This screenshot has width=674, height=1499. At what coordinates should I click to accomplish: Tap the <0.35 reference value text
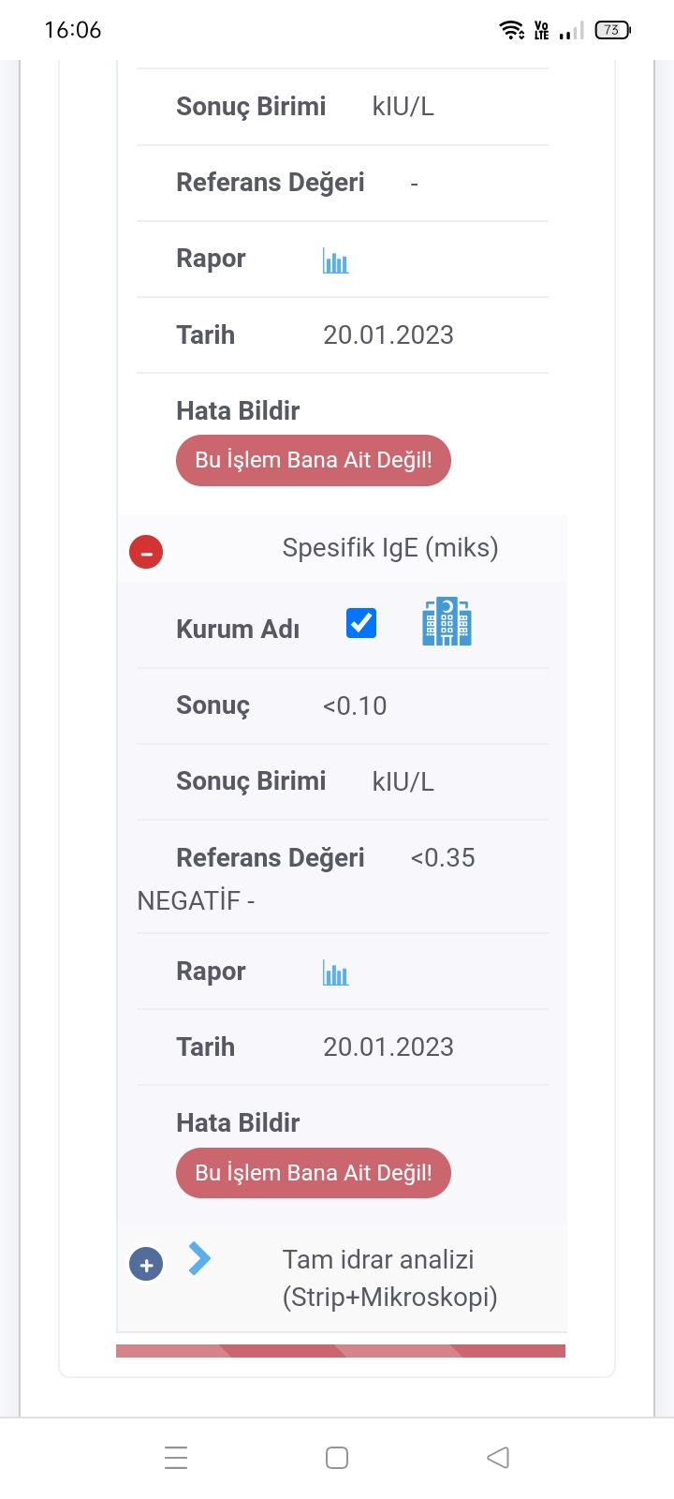coord(443,857)
